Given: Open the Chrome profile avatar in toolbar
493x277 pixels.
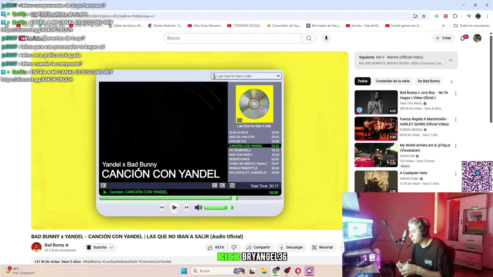Looking at the screenshot, I should (478, 16).
